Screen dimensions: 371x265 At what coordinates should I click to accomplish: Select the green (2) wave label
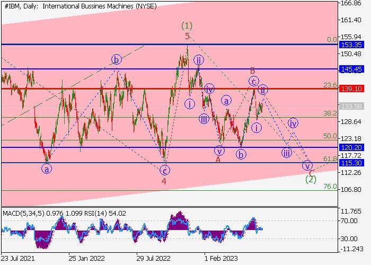click(x=311, y=180)
